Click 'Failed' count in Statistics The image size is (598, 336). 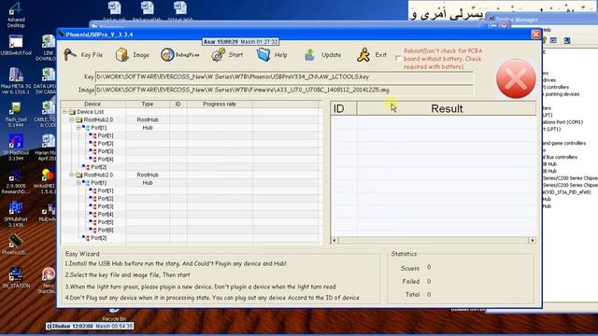click(x=429, y=282)
